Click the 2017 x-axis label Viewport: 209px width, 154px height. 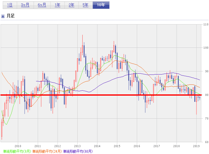(157, 146)
